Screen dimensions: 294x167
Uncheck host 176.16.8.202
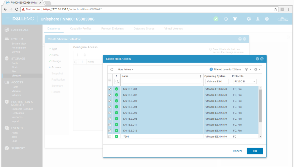point(110,95)
